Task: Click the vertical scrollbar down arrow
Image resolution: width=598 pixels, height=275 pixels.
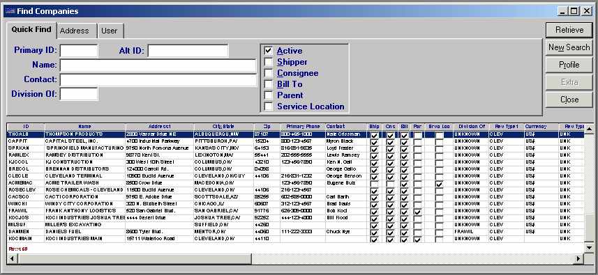Action: point(589,247)
